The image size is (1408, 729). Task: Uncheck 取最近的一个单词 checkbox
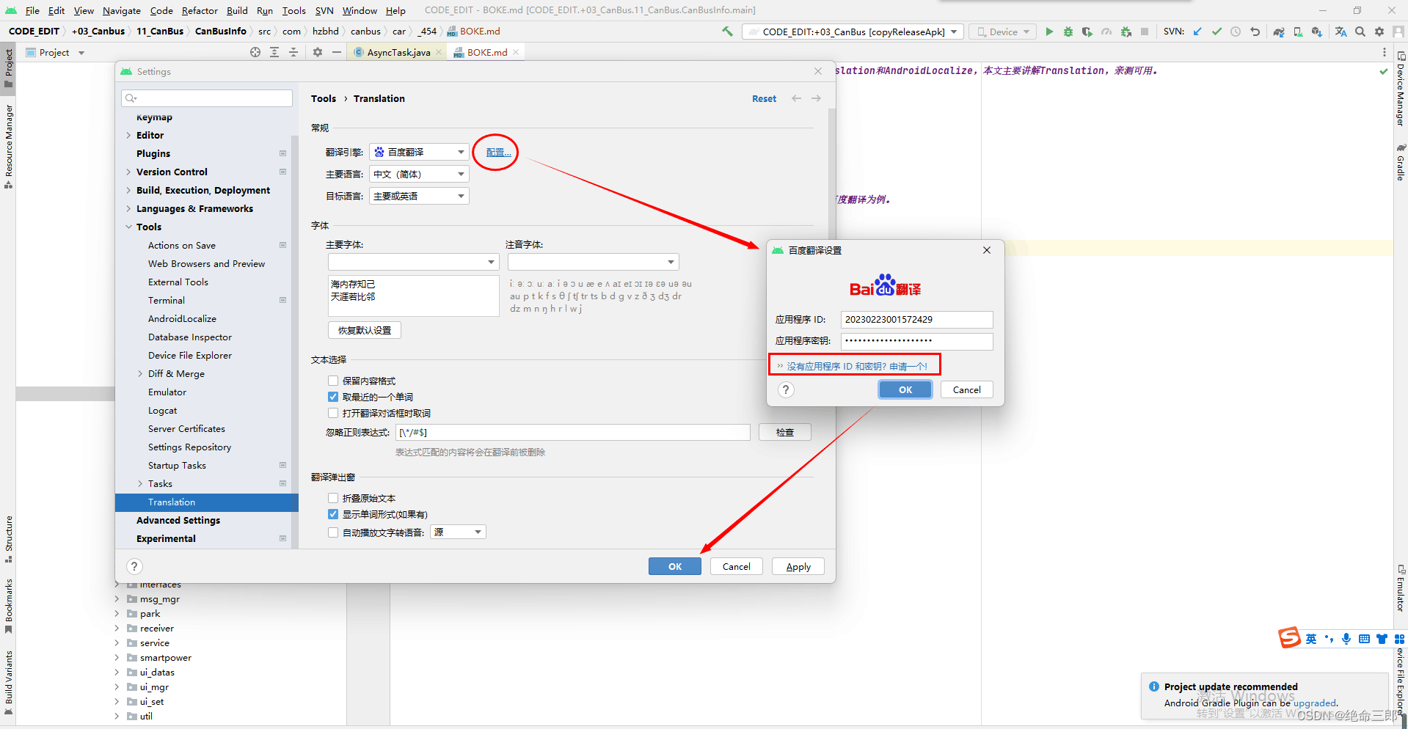pos(333,397)
